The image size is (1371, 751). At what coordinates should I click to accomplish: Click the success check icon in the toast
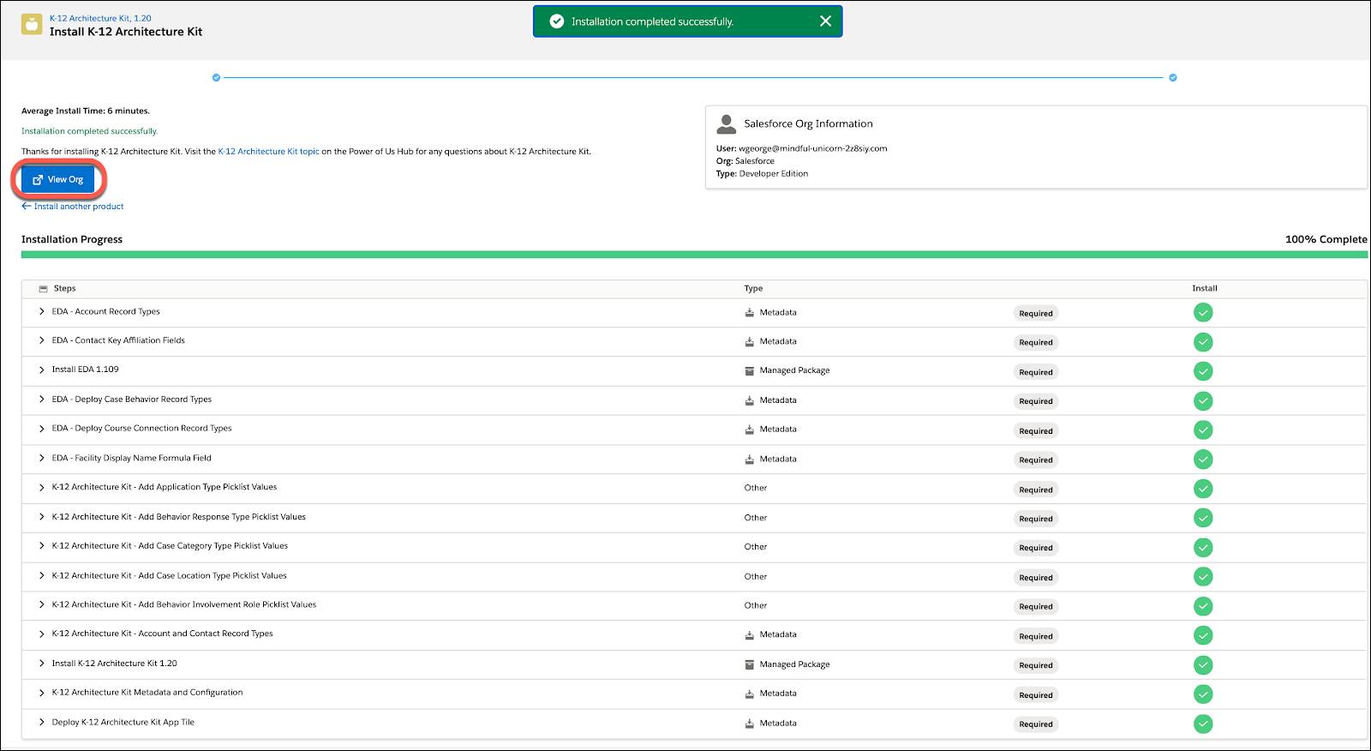pyautogui.click(x=557, y=21)
